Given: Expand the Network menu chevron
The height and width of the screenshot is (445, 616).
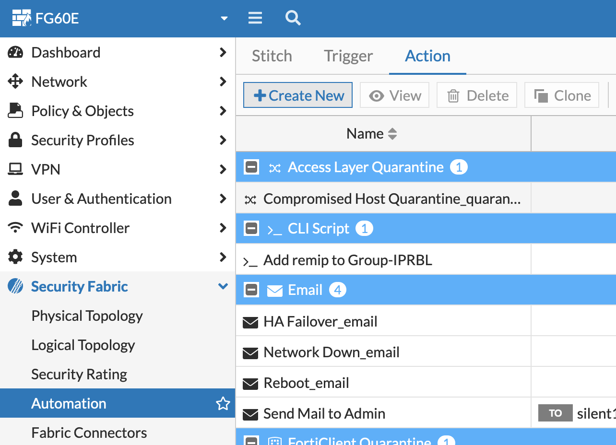Looking at the screenshot, I should 223,82.
